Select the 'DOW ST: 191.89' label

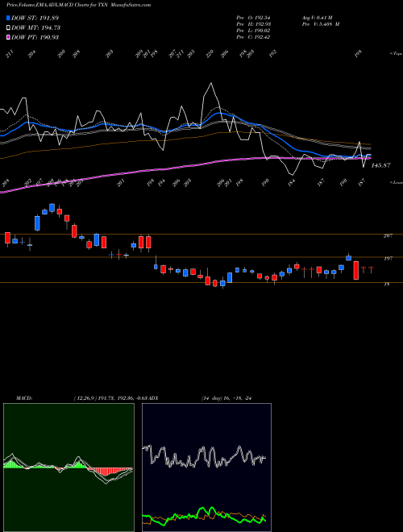(35, 18)
